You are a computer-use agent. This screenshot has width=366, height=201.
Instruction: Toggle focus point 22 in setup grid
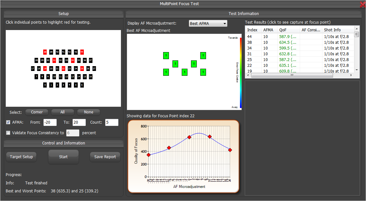pos(63,69)
